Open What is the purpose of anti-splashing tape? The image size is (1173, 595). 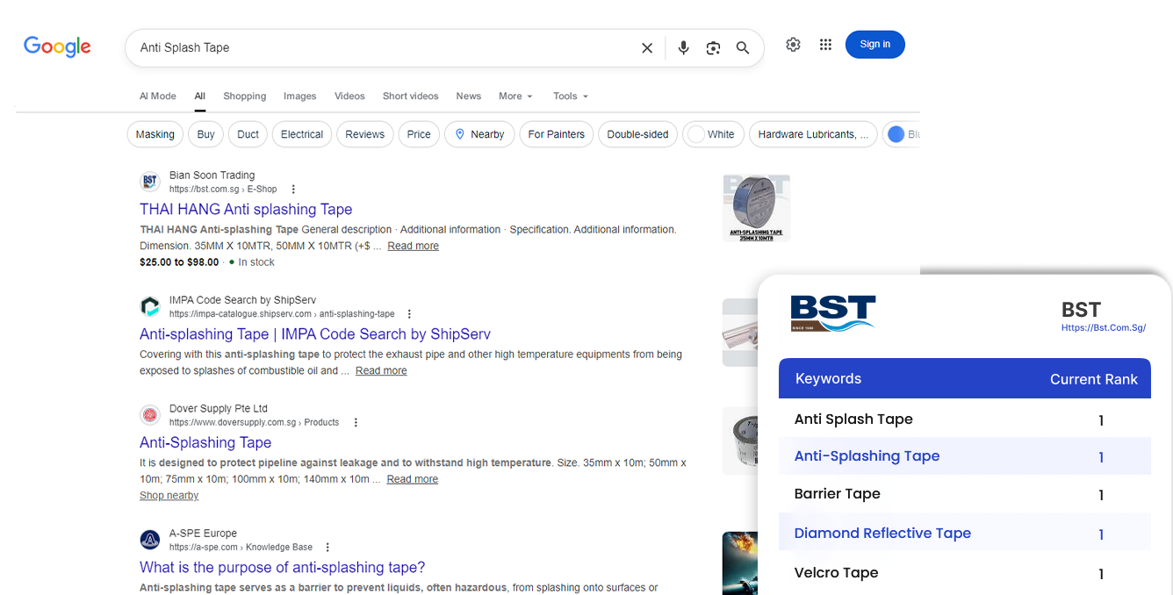283,567
